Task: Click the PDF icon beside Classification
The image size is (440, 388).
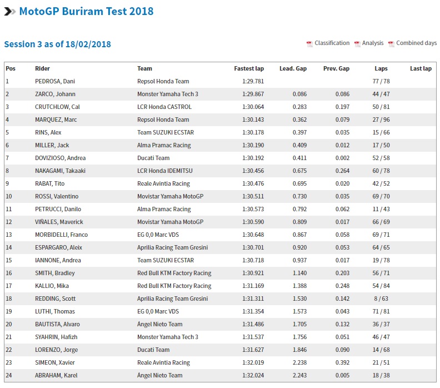Action: 309,44
